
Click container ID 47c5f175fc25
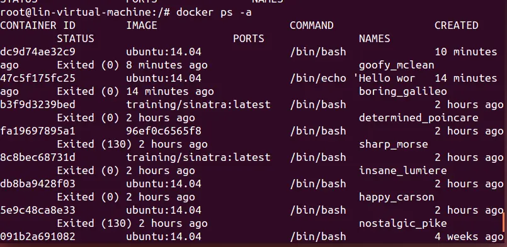[x=38, y=78]
